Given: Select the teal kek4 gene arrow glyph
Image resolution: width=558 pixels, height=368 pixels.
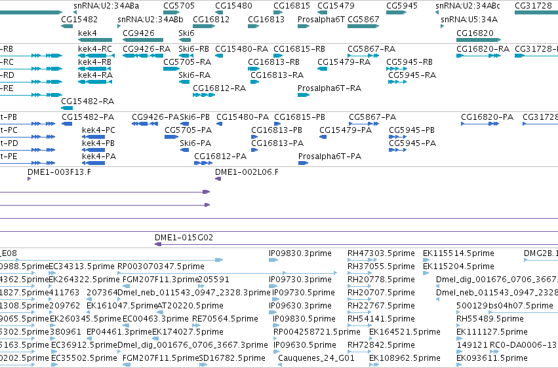Looking at the screenshot, I should click(x=95, y=40).
